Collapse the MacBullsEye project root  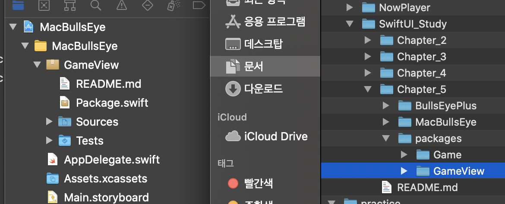tap(13, 27)
